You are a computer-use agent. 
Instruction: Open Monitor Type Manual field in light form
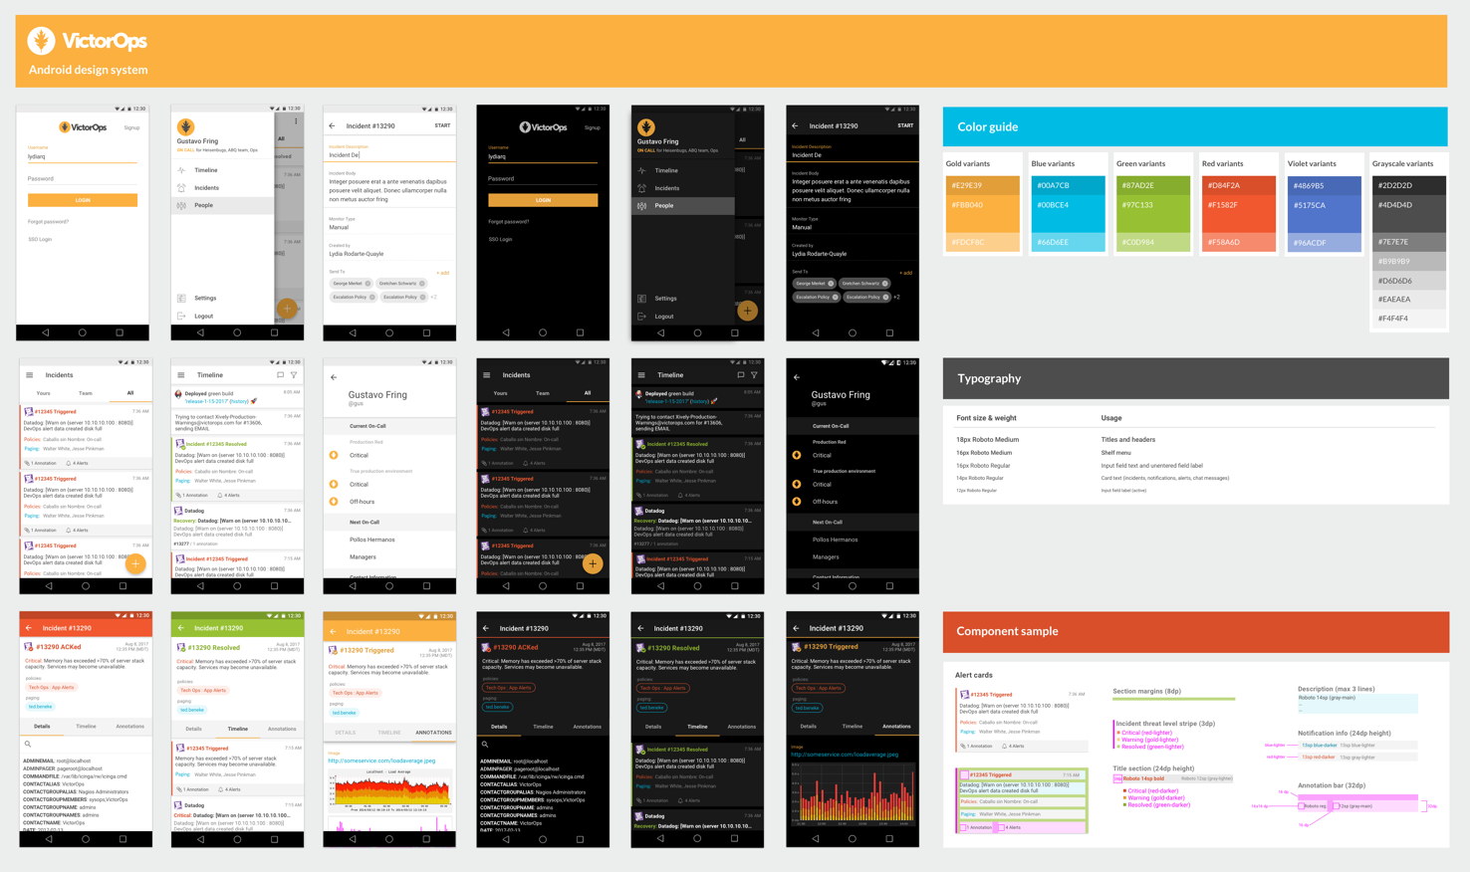click(x=389, y=224)
